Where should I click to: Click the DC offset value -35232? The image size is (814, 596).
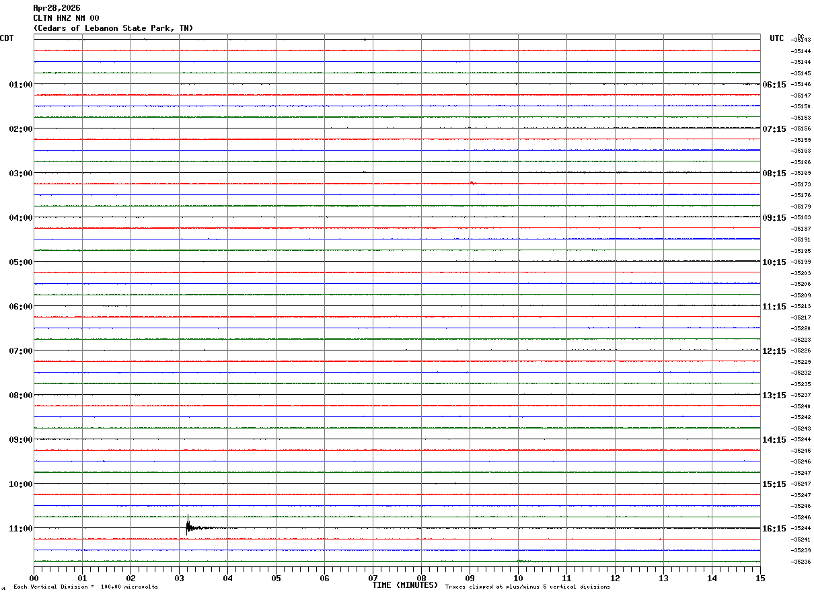coord(801,373)
